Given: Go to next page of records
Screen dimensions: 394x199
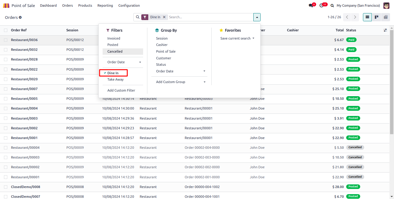Looking at the screenshot, I should (355, 17).
